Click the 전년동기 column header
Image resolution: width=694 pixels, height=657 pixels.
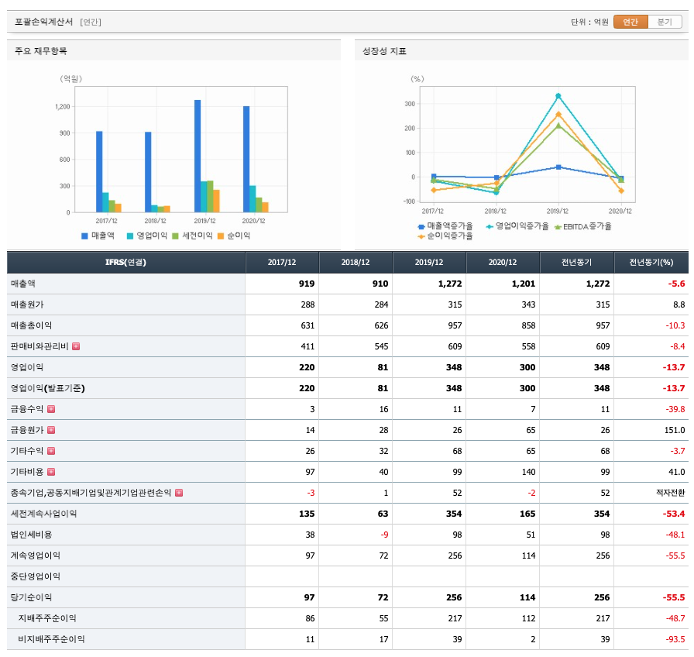(x=577, y=262)
